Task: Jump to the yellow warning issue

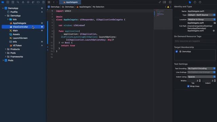Action: coord(168,7)
